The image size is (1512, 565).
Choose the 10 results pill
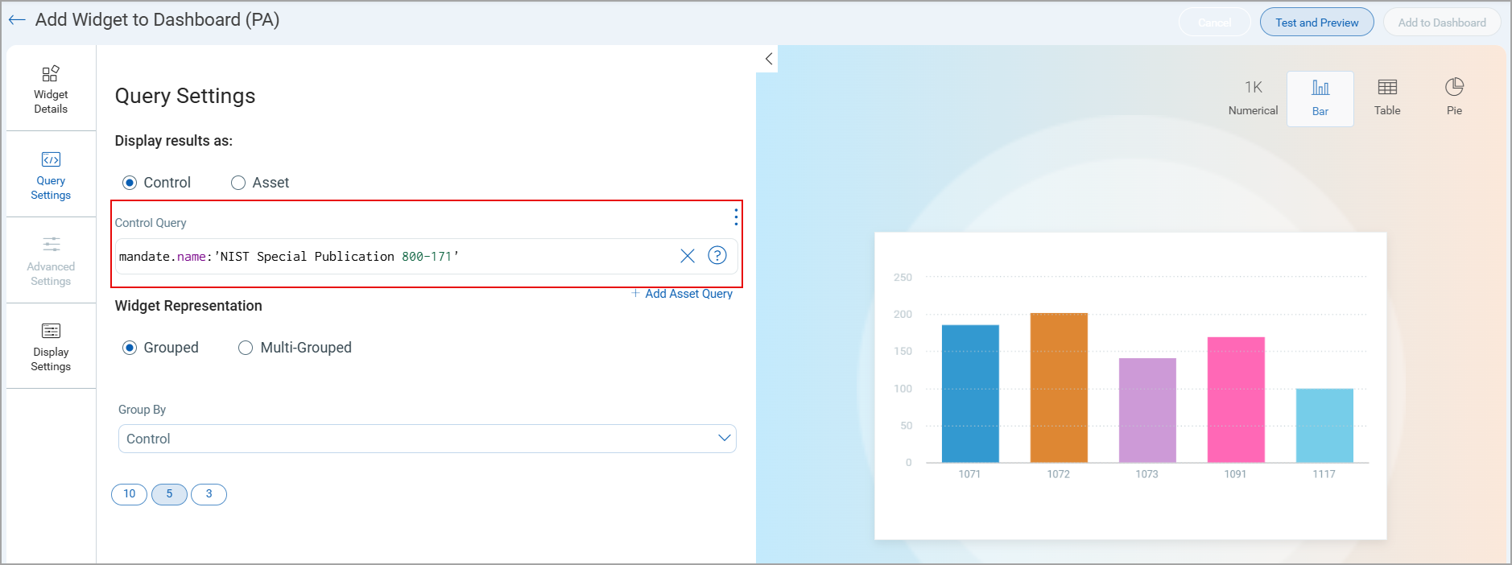click(x=130, y=494)
